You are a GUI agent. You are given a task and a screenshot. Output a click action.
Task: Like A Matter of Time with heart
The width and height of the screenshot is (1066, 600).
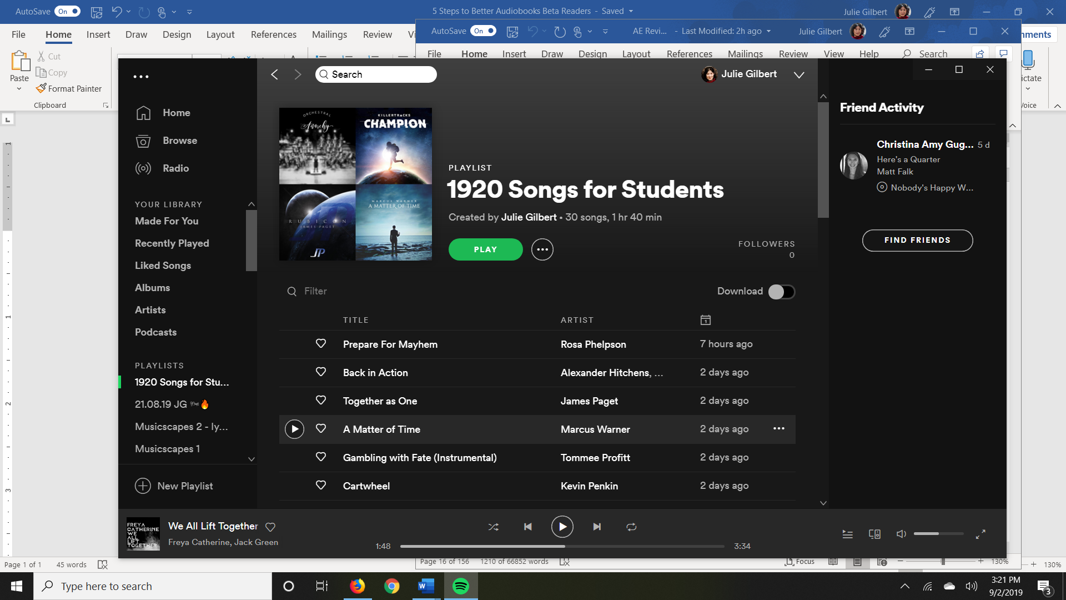tap(321, 429)
